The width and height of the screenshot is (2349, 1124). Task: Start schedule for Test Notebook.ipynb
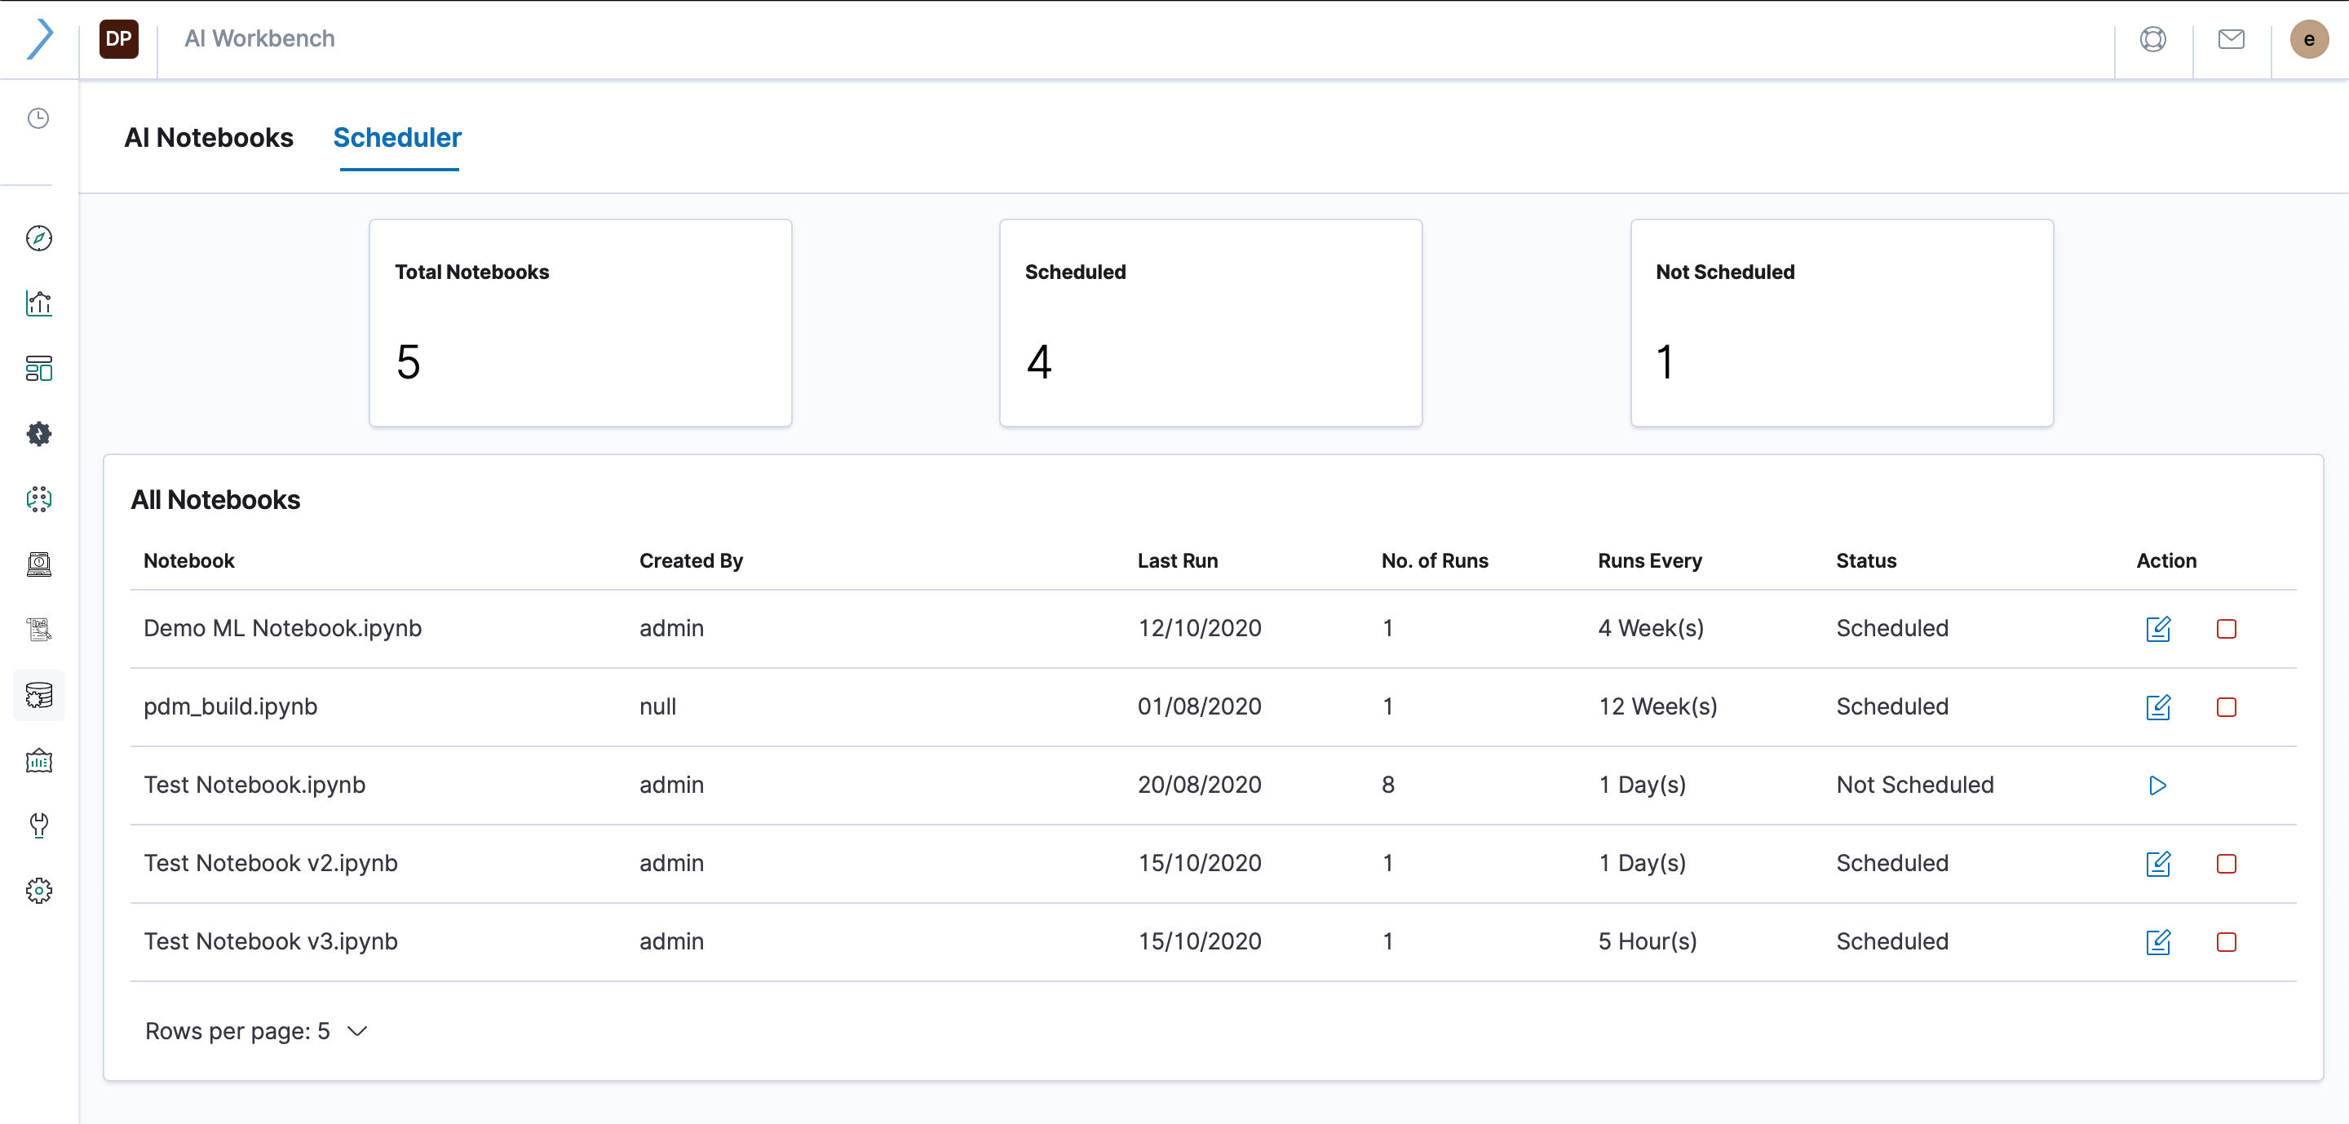point(2157,785)
